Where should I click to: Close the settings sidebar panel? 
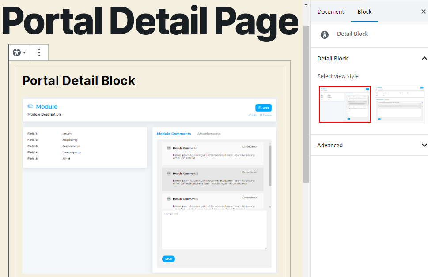pos(423,12)
